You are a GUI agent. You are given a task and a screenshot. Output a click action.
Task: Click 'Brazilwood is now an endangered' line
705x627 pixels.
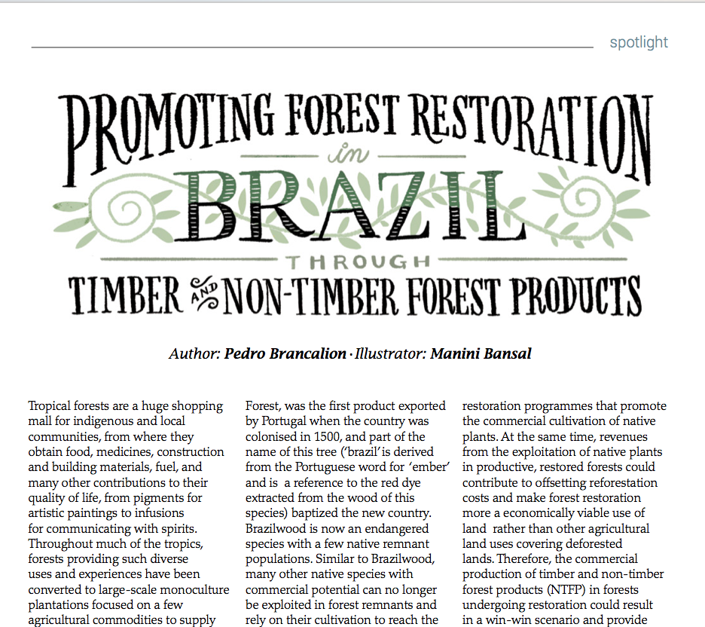[x=337, y=528]
